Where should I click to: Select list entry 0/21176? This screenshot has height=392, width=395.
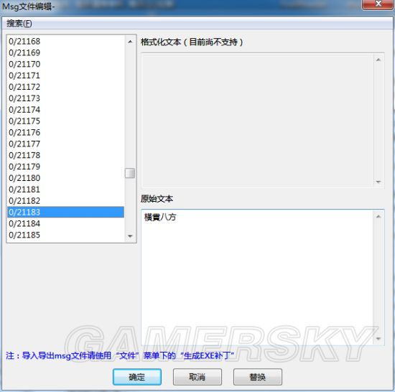click(65, 132)
